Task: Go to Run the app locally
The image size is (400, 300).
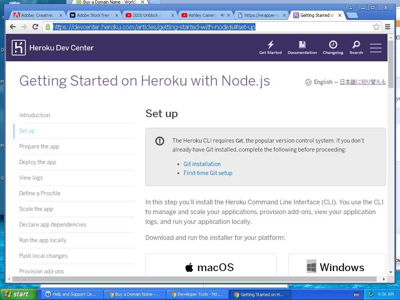Action: 43,240
